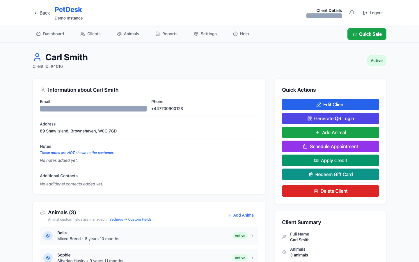This screenshot has width=419, height=262.
Task: Click the address 89 Shaw island text
Action: pos(78,131)
